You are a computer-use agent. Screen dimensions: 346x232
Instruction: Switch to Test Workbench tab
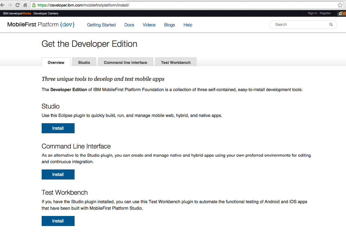click(176, 62)
